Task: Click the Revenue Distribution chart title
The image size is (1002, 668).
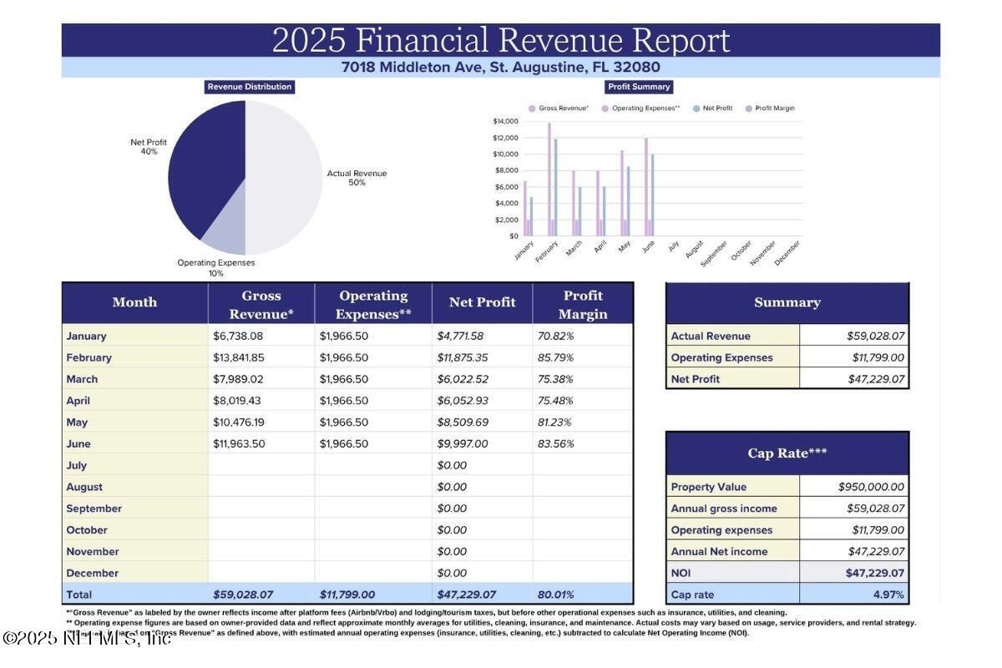Action: pyautogui.click(x=250, y=87)
